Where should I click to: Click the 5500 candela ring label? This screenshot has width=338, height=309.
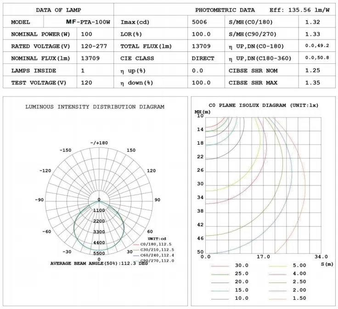(x=99, y=253)
